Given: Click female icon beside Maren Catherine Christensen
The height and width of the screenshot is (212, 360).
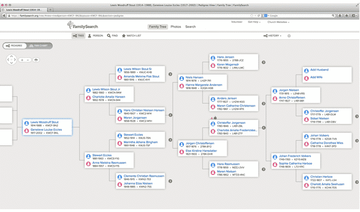Looking at the screenshot, I should (213, 107).
